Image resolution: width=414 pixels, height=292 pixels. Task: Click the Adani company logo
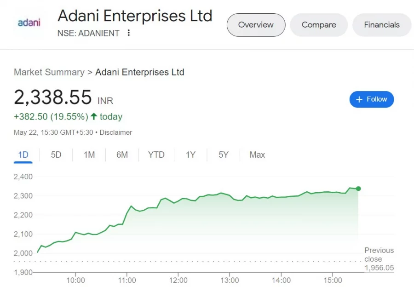29,23
